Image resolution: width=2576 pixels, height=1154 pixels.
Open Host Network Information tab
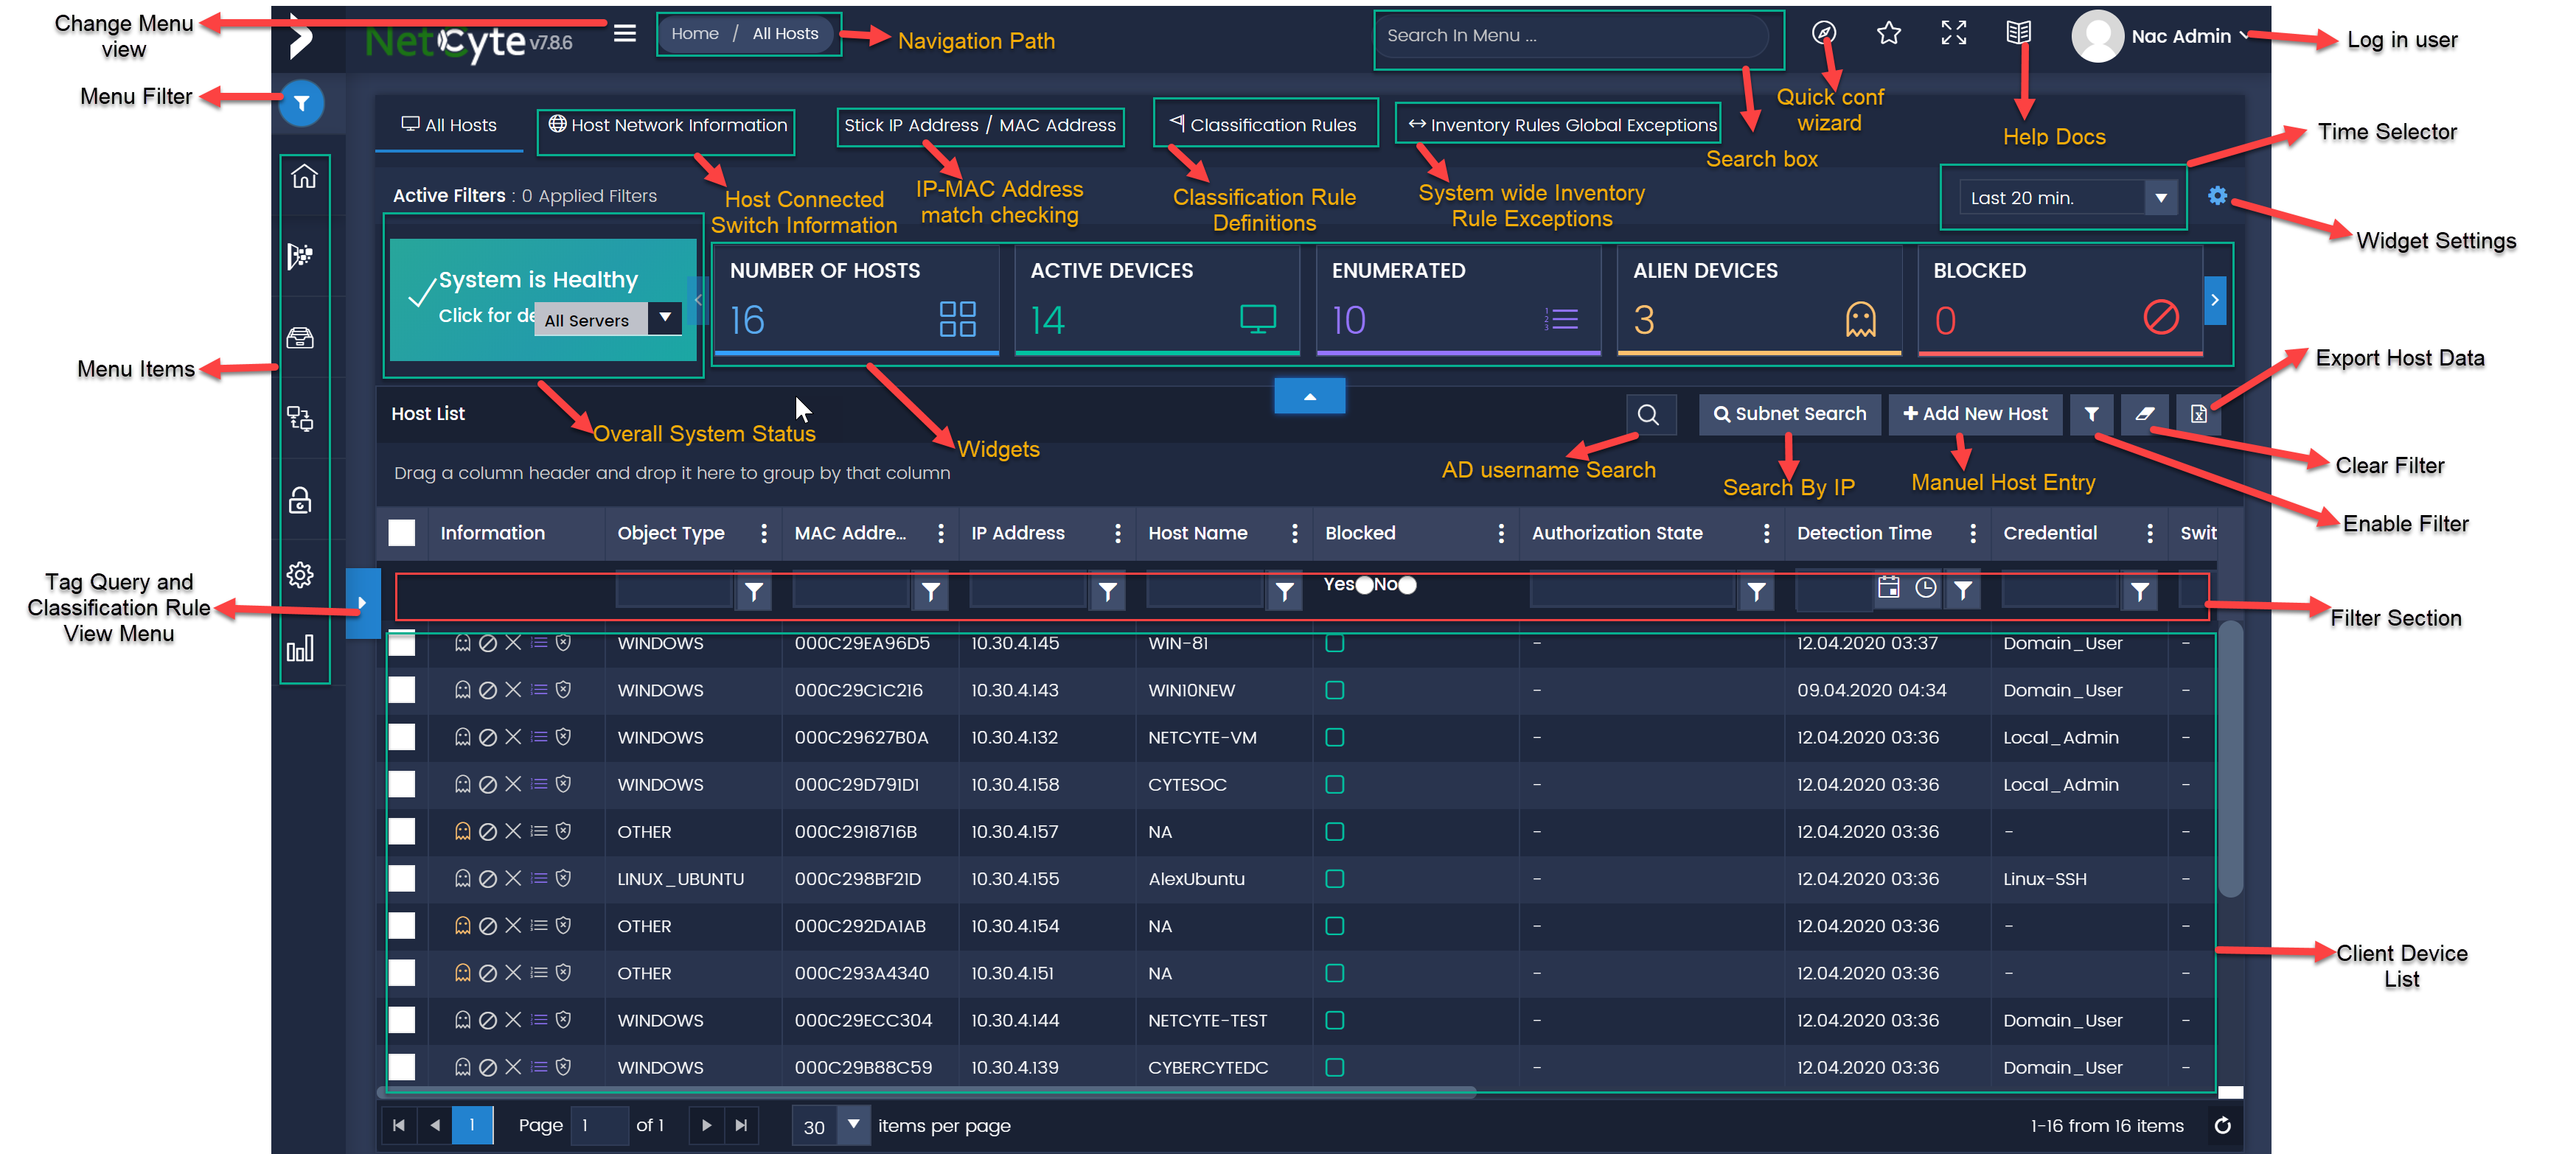coord(667,125)
